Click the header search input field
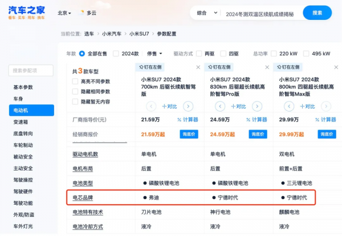This screenshot has height=236, width=342. [259, 14]
